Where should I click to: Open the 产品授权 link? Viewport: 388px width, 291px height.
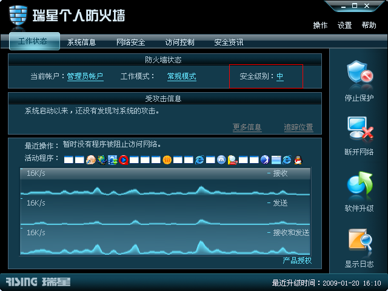[x=297, y=260]
